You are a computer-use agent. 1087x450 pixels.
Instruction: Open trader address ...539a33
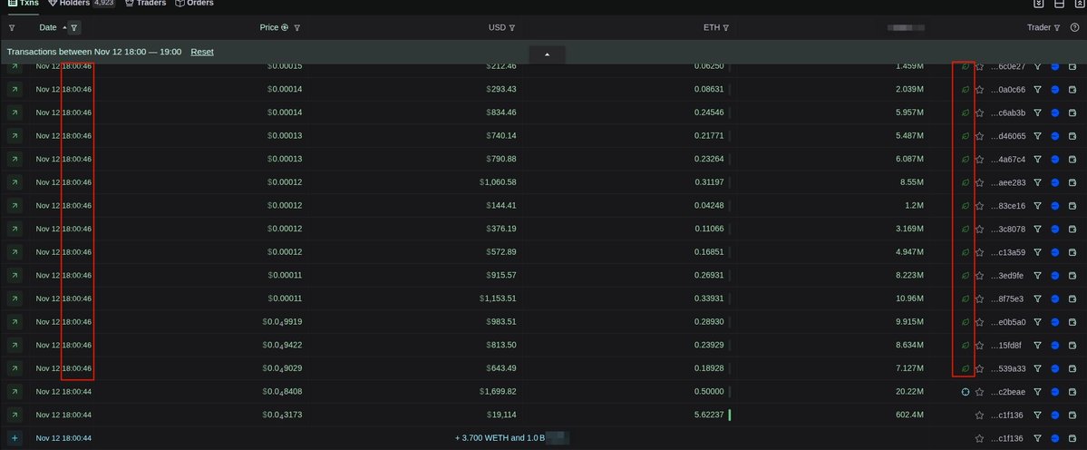point(1008,368)
